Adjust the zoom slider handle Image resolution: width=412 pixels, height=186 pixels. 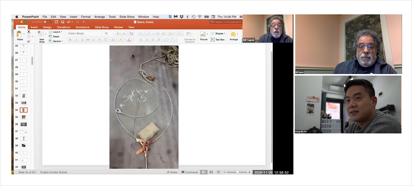[237, 172]
